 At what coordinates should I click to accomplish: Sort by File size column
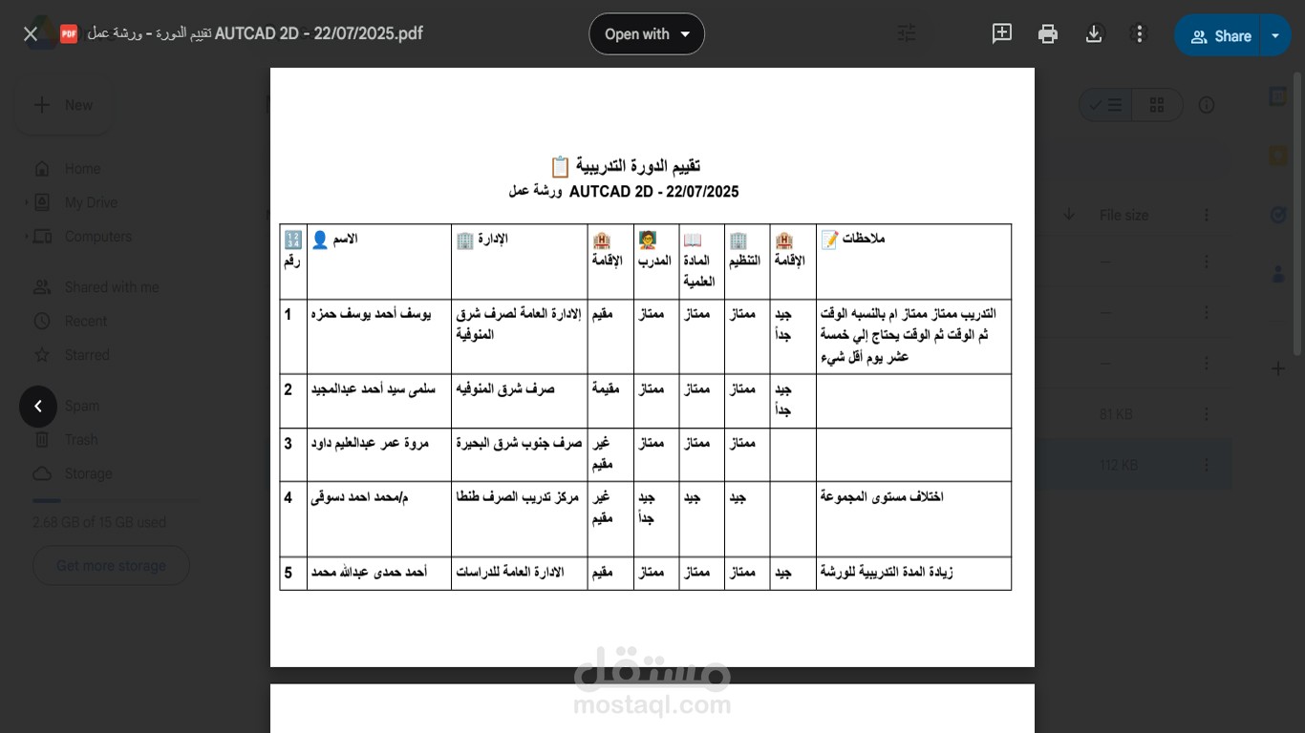coord(1123,216)
